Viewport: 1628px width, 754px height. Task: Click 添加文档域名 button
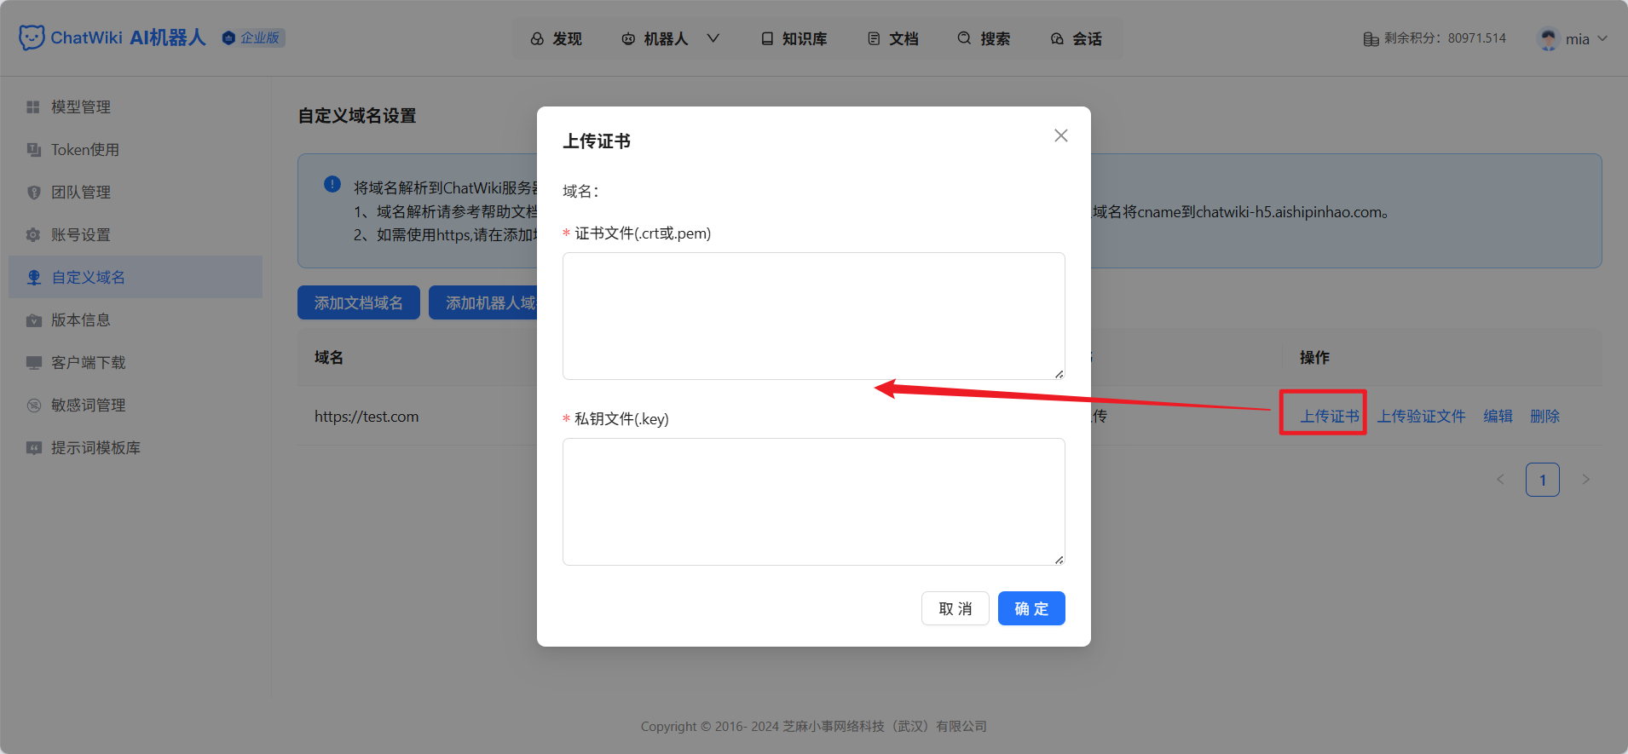coord(359,302)
